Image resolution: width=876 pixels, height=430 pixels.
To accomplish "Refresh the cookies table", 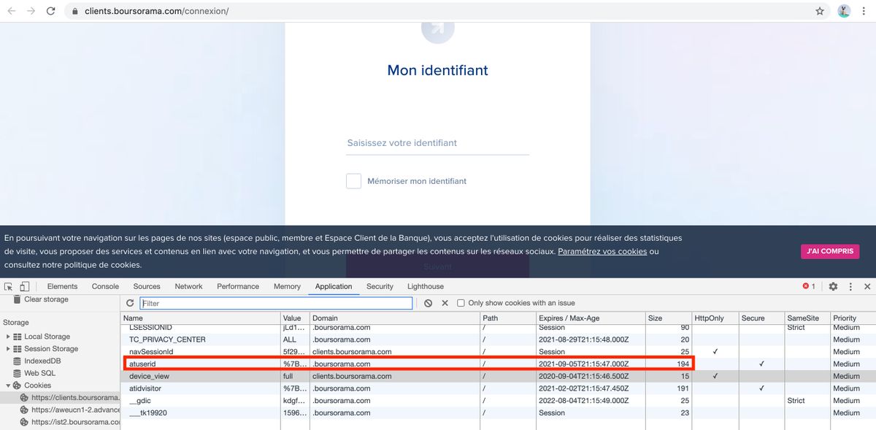I will click(x=130, y=303).
